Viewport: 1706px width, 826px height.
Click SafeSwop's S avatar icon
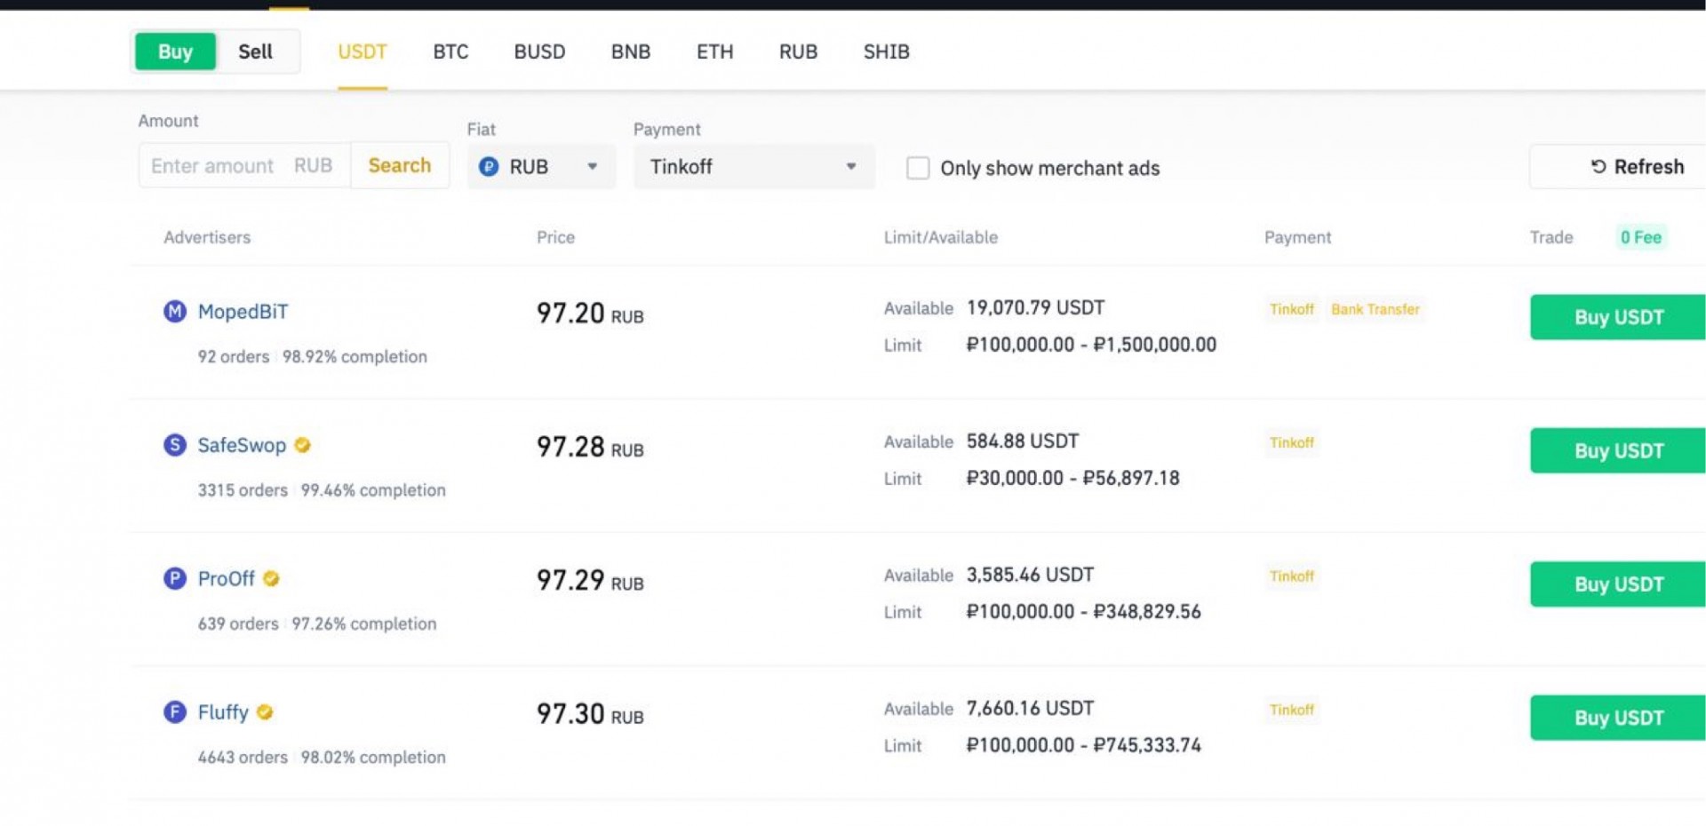(175, 444)
